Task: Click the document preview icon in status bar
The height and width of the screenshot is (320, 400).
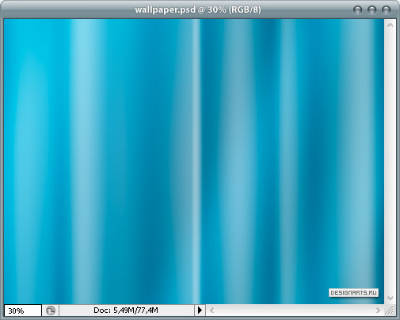Action: (51, 310)
